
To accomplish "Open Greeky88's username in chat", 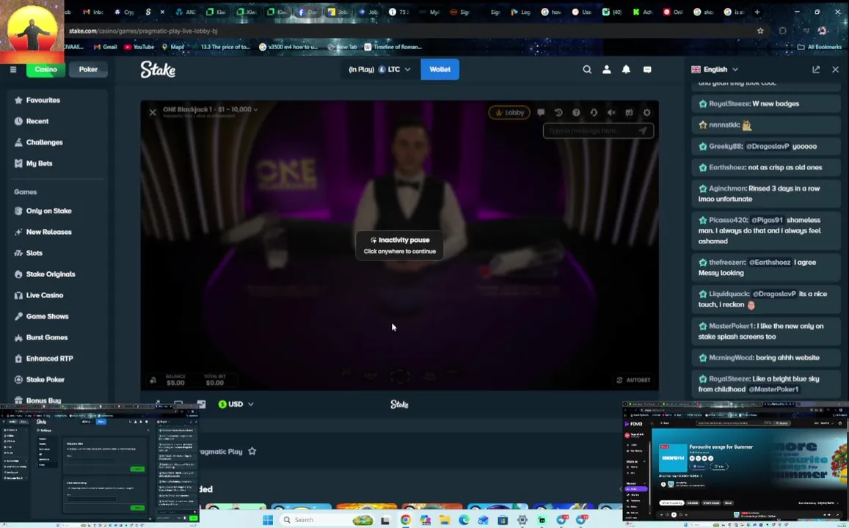I will (x=726, y=146).
